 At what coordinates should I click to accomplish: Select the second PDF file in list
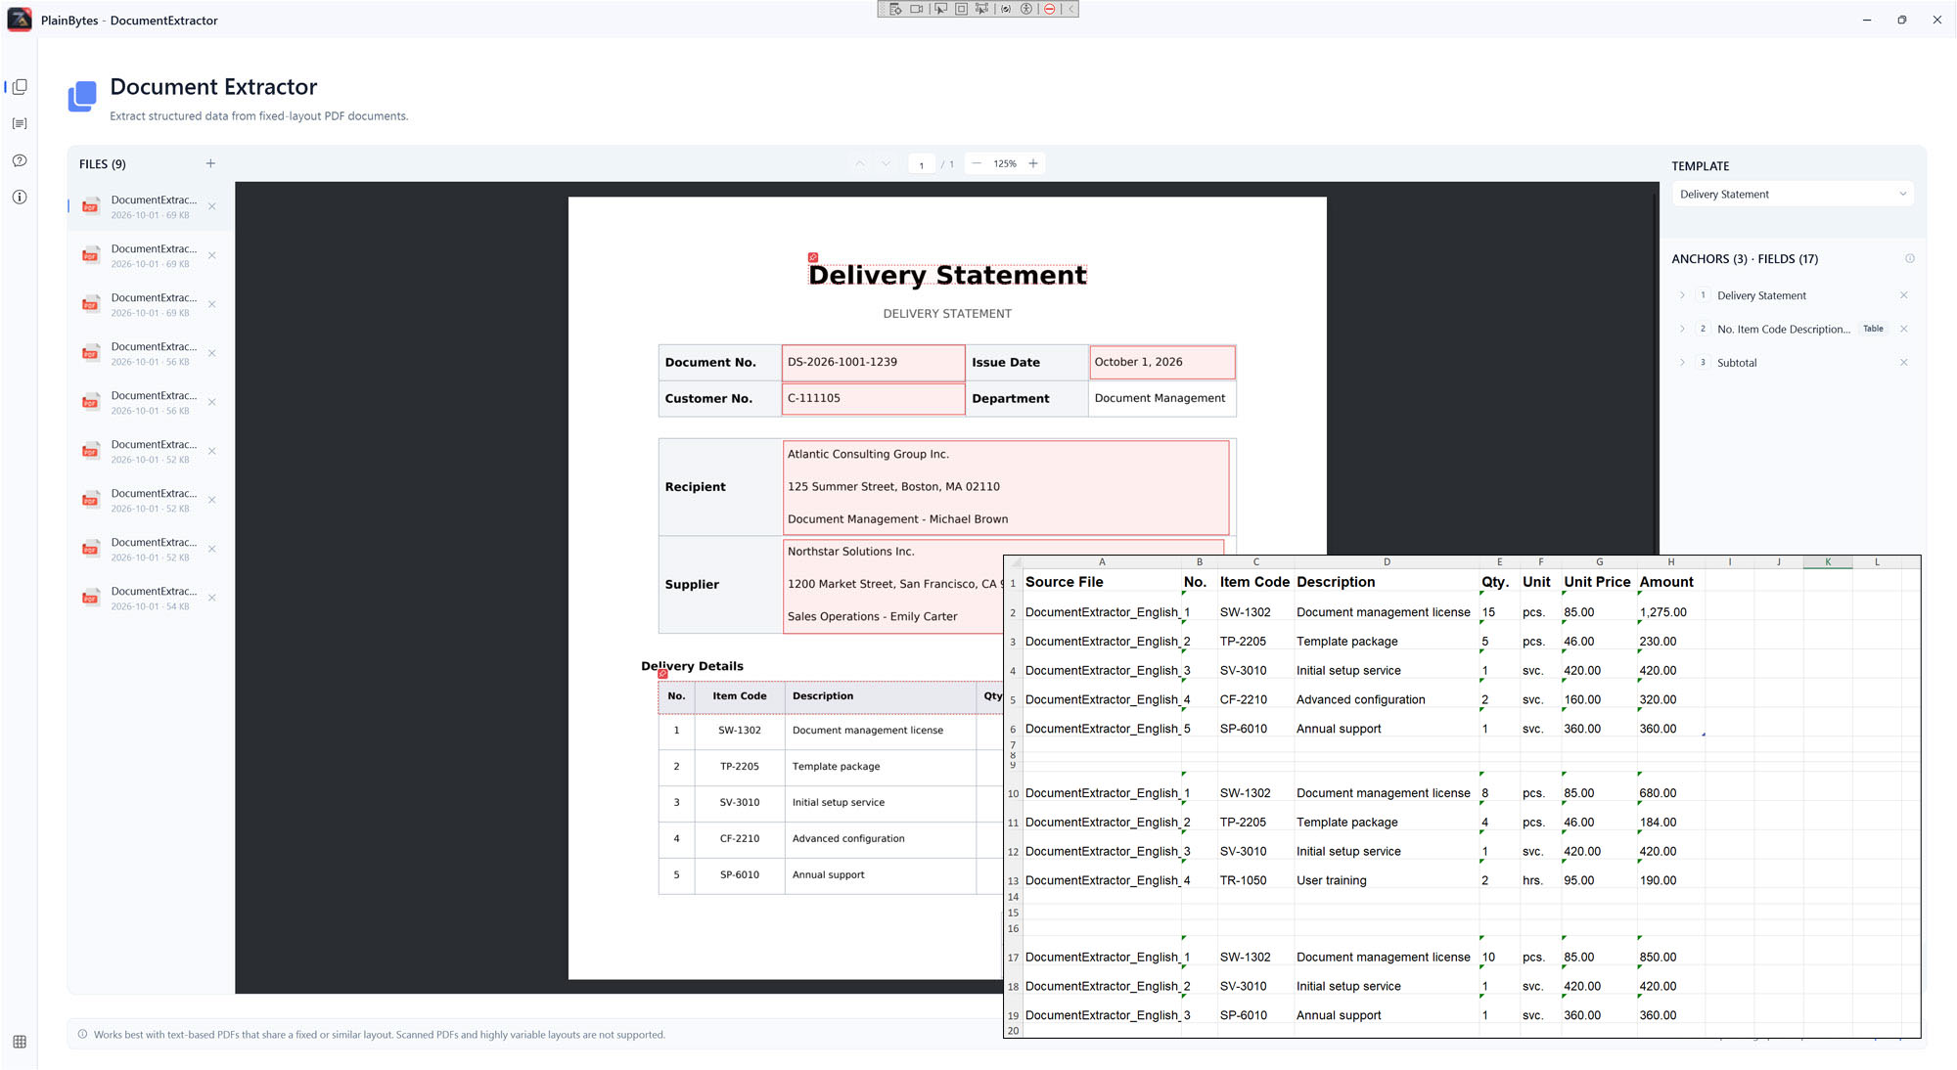coord(151,255)
